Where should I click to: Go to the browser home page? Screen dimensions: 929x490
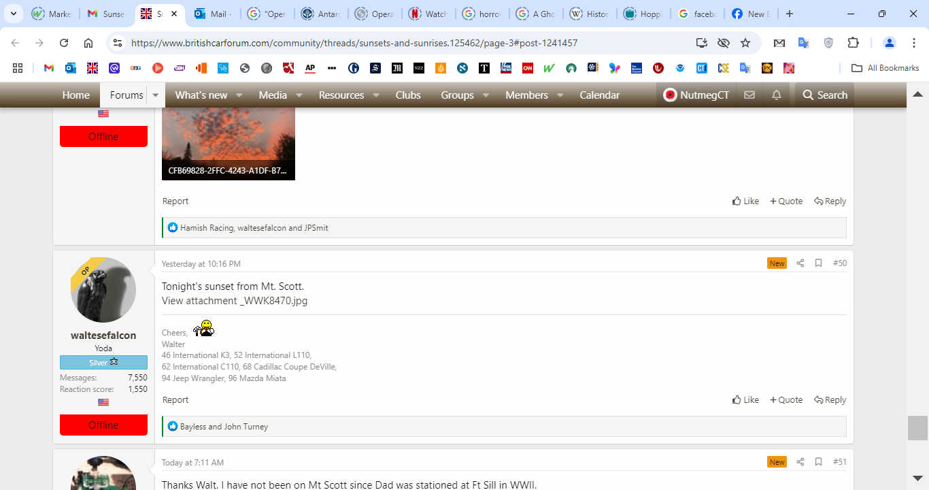pyautogui.click(x=88, y=43)
